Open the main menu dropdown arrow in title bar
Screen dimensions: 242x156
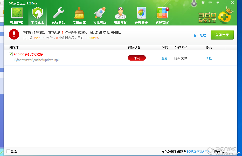pos(218,3)
